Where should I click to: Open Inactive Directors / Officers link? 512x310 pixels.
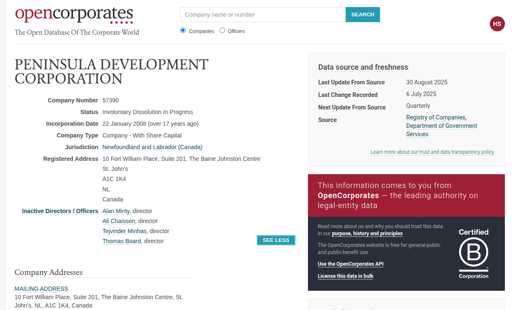60,211
